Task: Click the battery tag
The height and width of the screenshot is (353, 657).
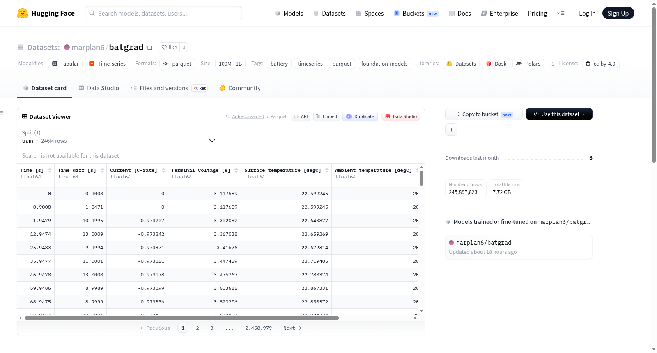Action: (279, 64)
